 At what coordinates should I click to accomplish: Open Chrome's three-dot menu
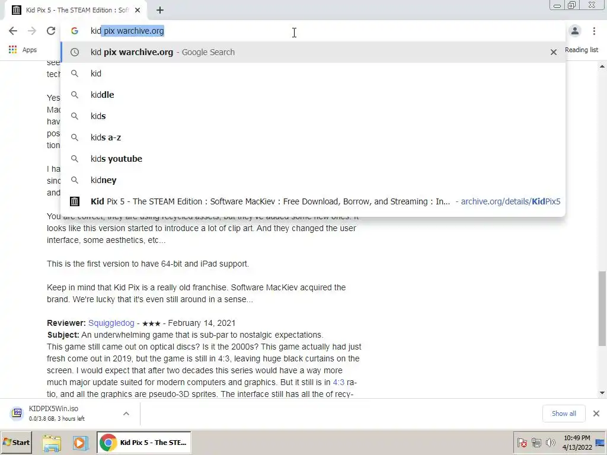pos(594,31)
